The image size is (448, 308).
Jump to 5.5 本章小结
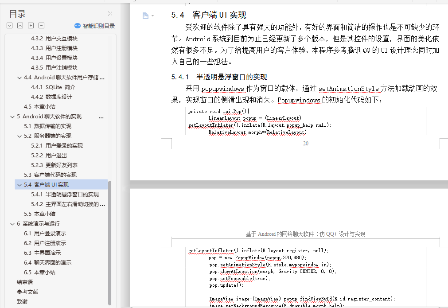(40, 214)
